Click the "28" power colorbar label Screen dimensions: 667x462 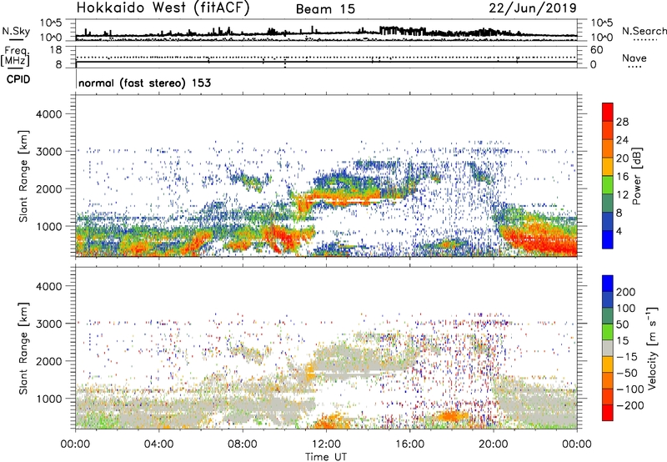pyautogui.click(x=622, y=122)
